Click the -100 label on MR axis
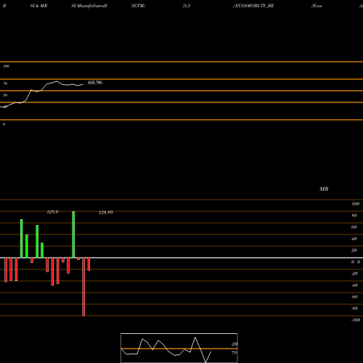The image size is (363, 363). pyautogui.click(x=356, y=320)
